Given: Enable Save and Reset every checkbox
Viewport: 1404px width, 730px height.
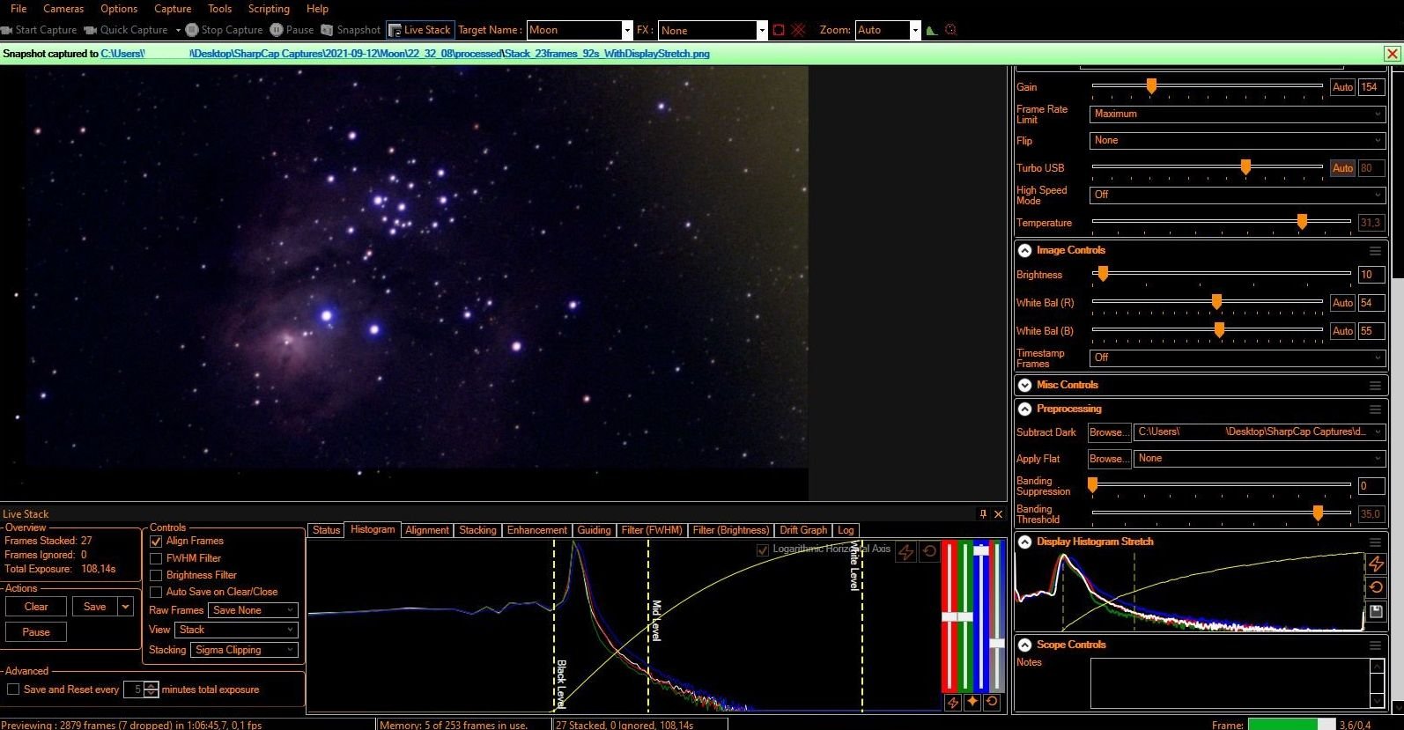Looking at the screenshot, I should pos(13,689).
